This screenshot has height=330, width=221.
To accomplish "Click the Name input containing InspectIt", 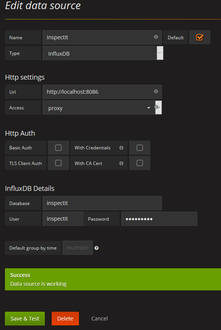I will (x=102, y=37).
